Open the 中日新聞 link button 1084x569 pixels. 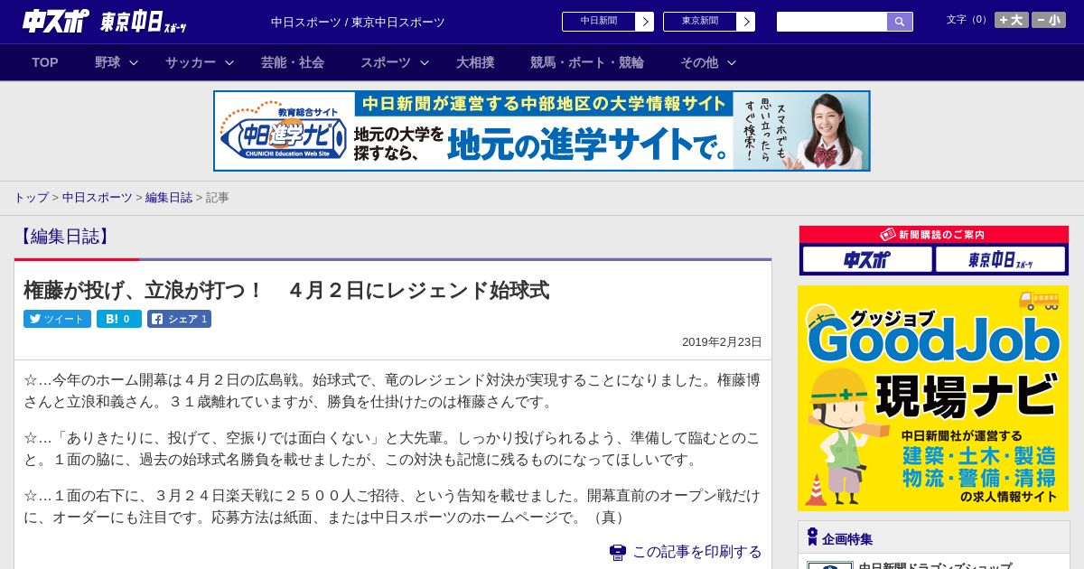pyautogui.click(x=599, y=22)
